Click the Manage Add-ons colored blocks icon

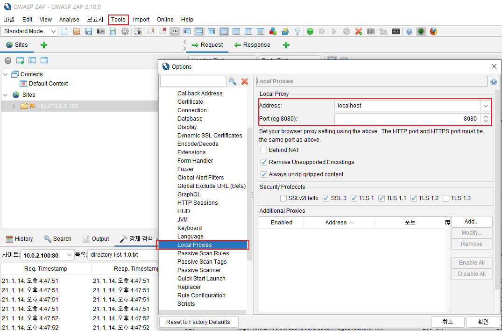coord(273,31)
